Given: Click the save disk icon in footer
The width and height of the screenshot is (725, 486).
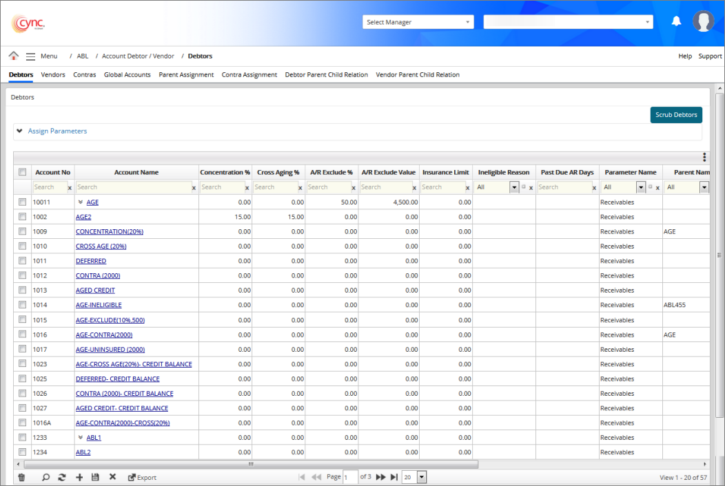Looking at the screenshot, I should [95, 477].
